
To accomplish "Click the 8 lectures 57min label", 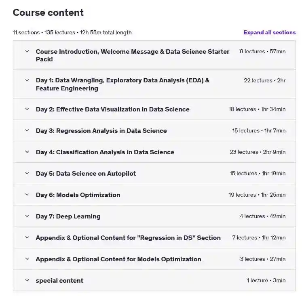I will [x=262, y=51].
